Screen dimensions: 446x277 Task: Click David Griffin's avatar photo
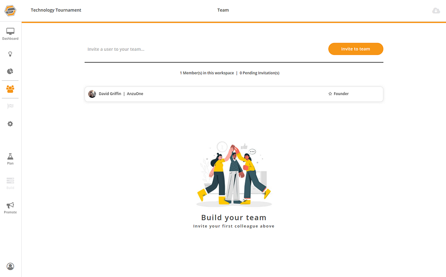(x=92, y=94)
